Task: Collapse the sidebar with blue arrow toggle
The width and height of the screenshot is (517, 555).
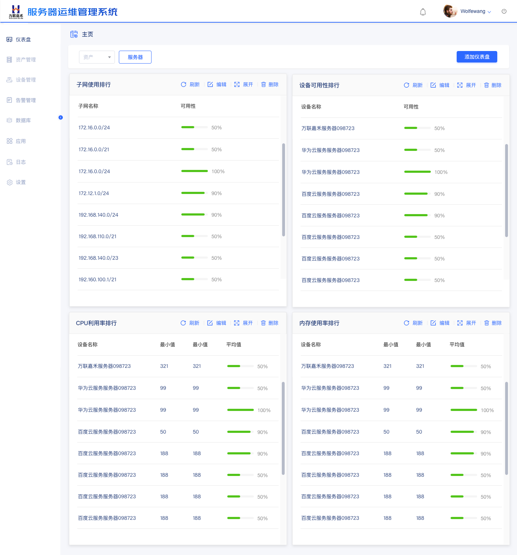Action: click(x=61, y=117)
